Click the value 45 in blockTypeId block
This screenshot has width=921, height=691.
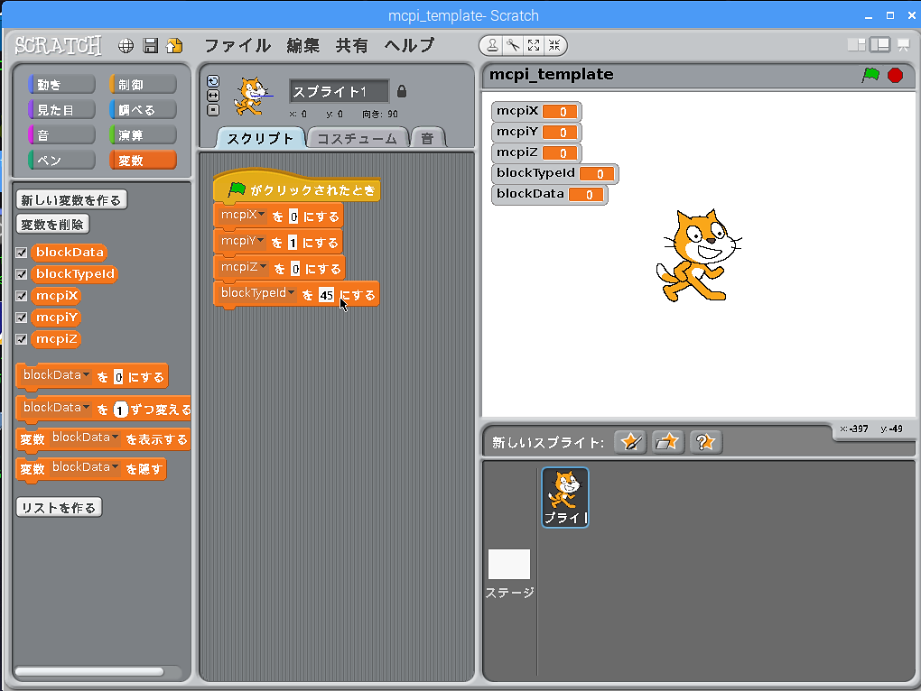[x=326, y=294]
